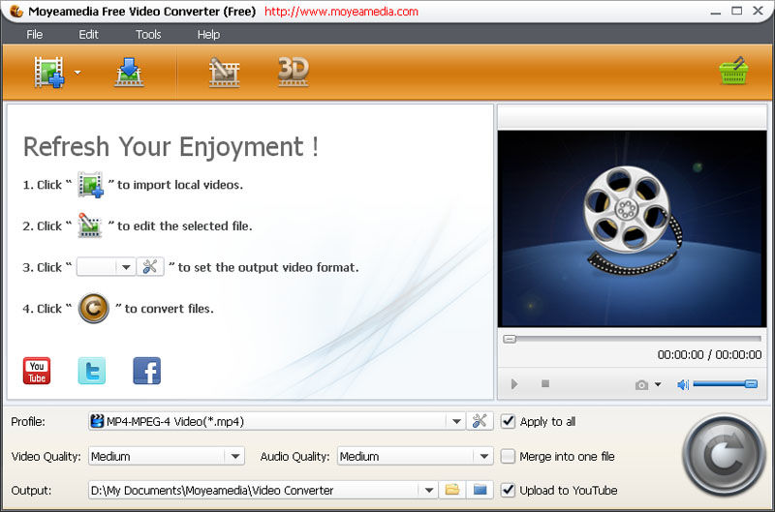Click the edit file icon in step 2
This screenshot has width=775, height=512.
89,226
